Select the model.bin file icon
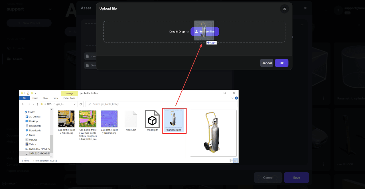365x189 pixels. pos(131,119)
